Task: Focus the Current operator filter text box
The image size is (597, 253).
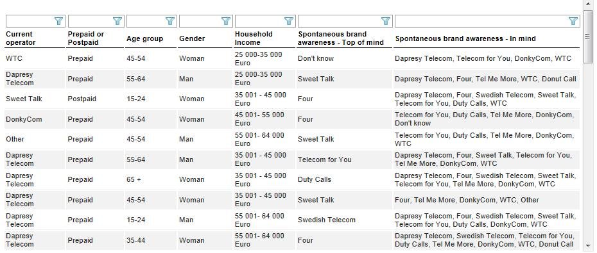Action: point(30,21)
